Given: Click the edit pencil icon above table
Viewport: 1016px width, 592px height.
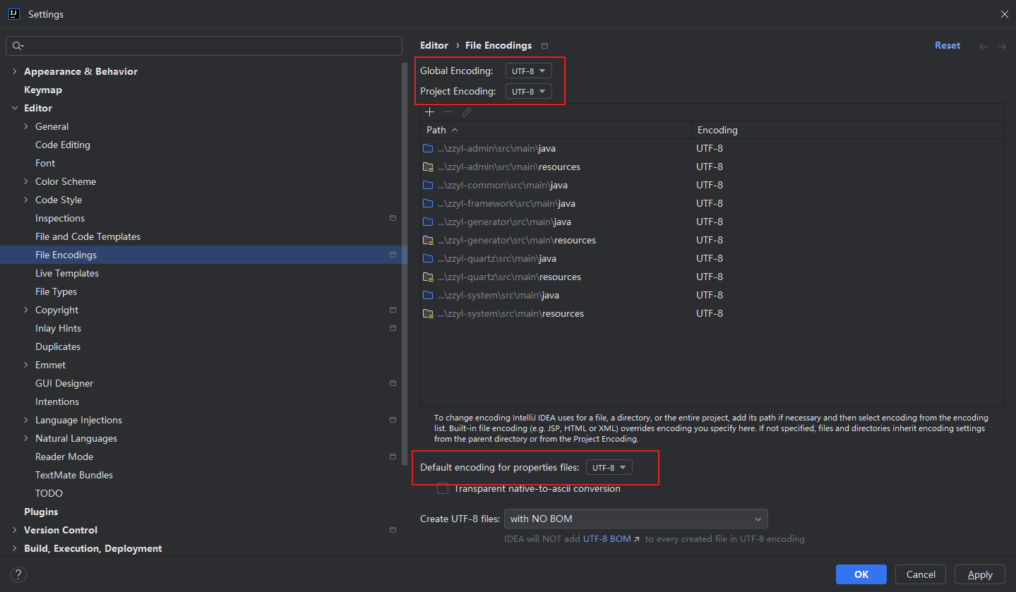Looking at the screenshot, I should pyautogui.click(x=467, y=112).
